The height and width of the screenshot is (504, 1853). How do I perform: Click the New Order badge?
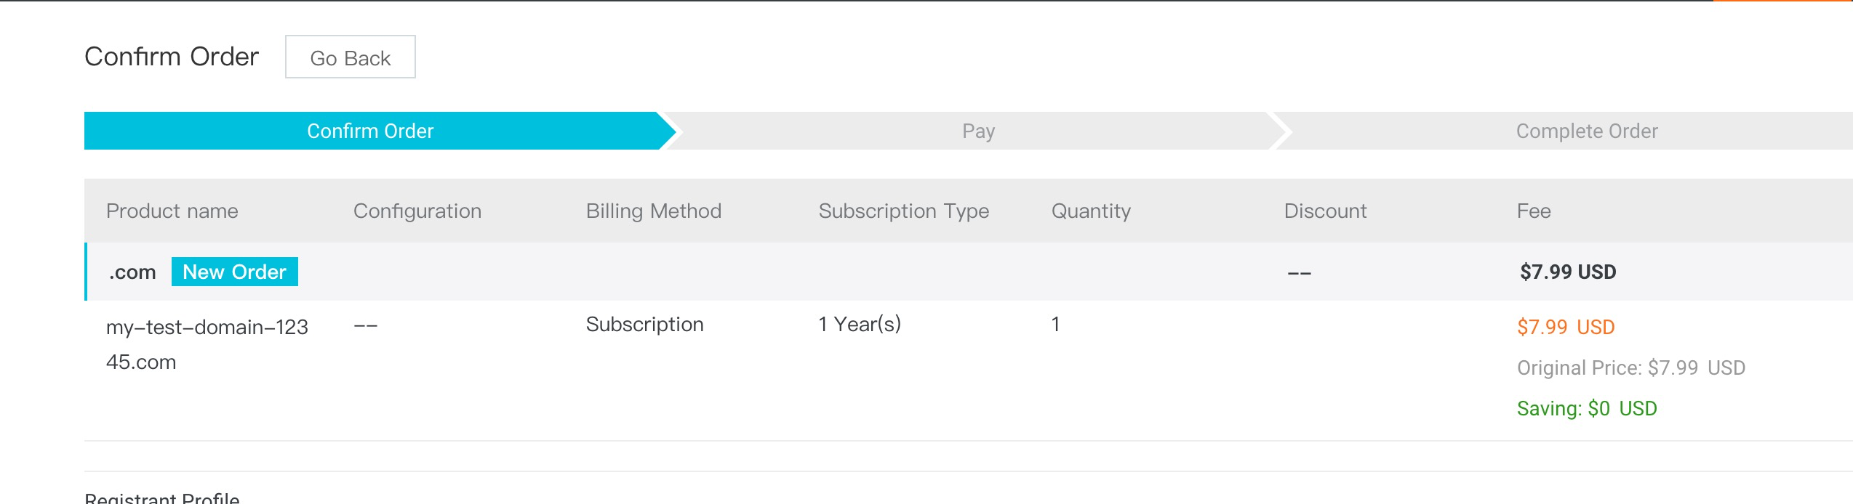pos(234,272)
